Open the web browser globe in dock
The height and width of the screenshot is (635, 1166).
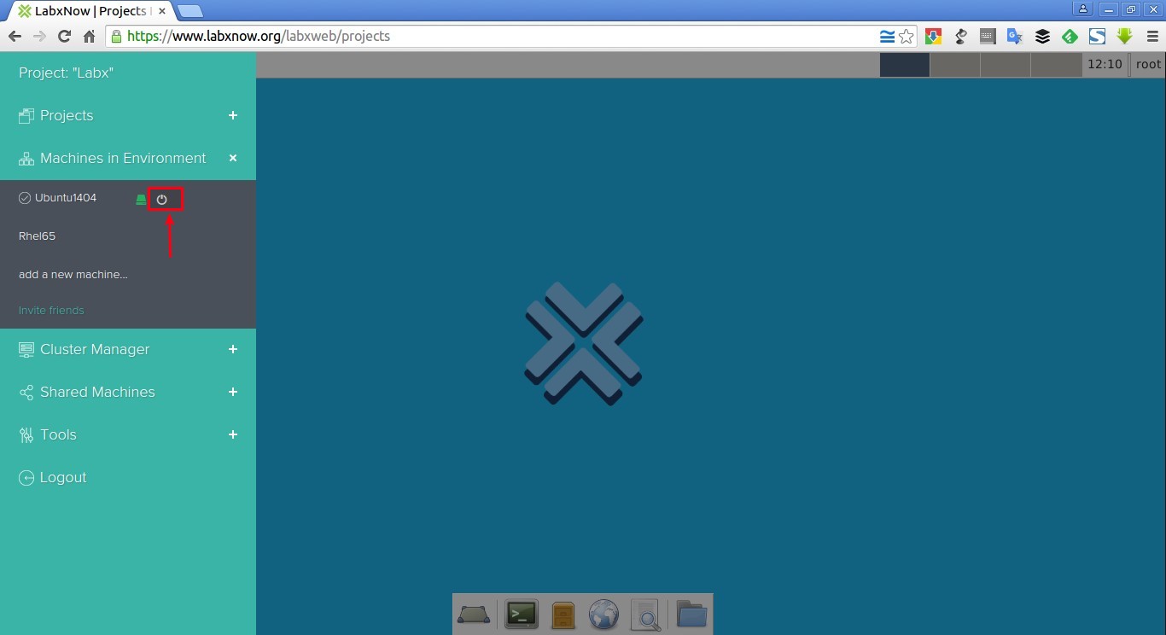603,614
